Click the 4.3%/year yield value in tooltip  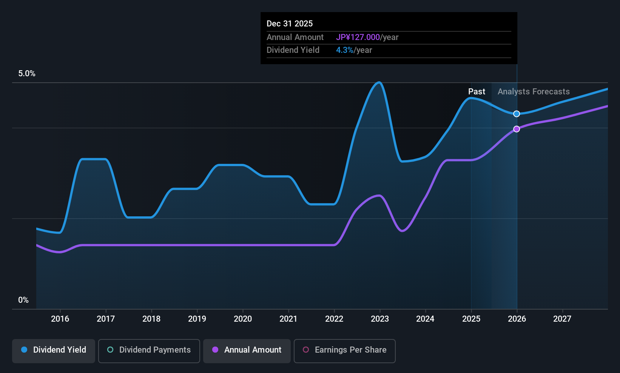coord(354,50)
